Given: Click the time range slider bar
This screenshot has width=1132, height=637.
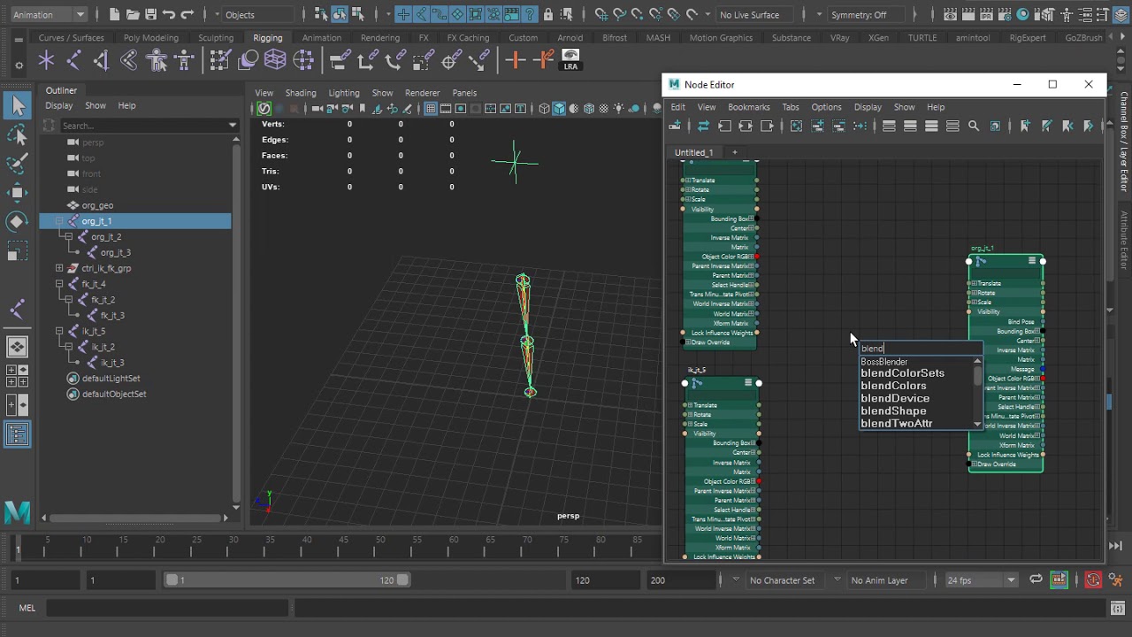Looking at the screenshot, I should click(x=287, y=580).
